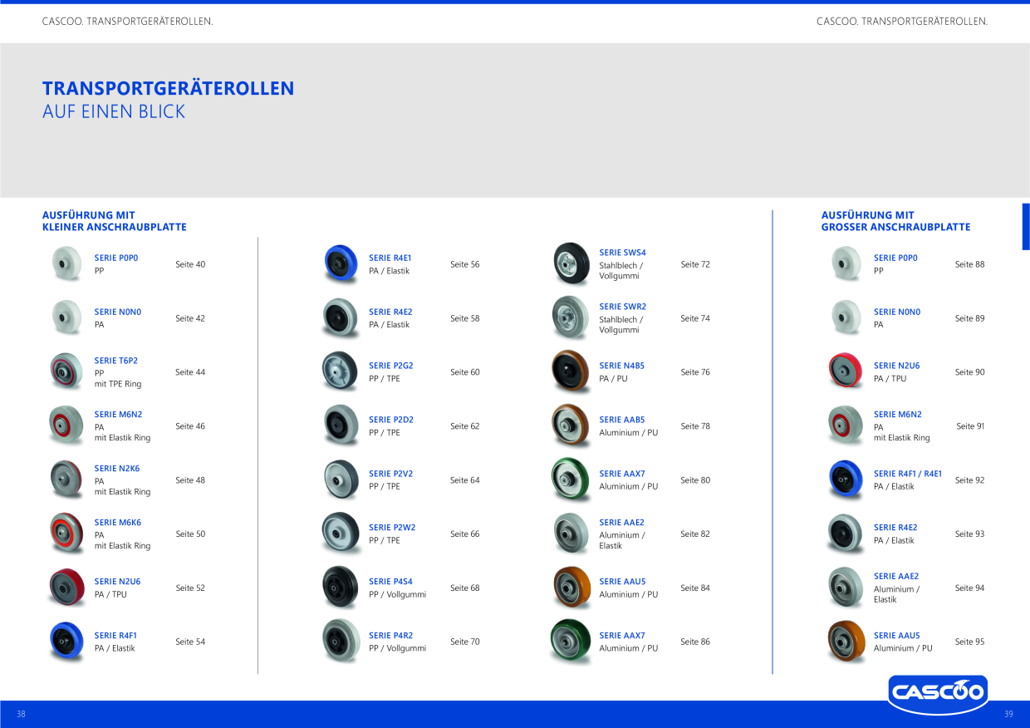Click the 'Seite 70' page reference
The height and width of the screenshot is (728, 1030).
pos(465,642)
